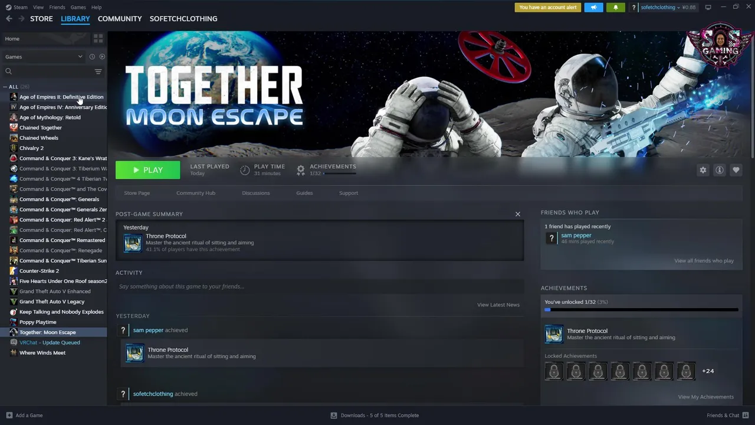Open advanced filters icon in sidebar
This screenshot has width=755, height=425.
click(x=98, y=71)
